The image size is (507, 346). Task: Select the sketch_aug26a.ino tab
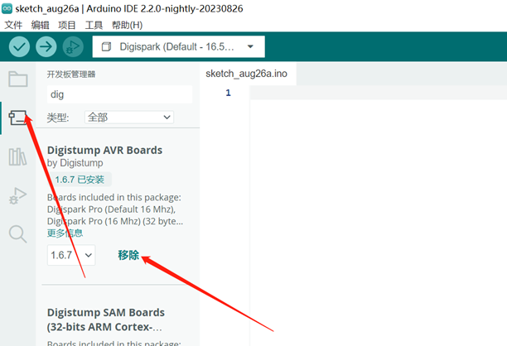[x=247, y=74]
